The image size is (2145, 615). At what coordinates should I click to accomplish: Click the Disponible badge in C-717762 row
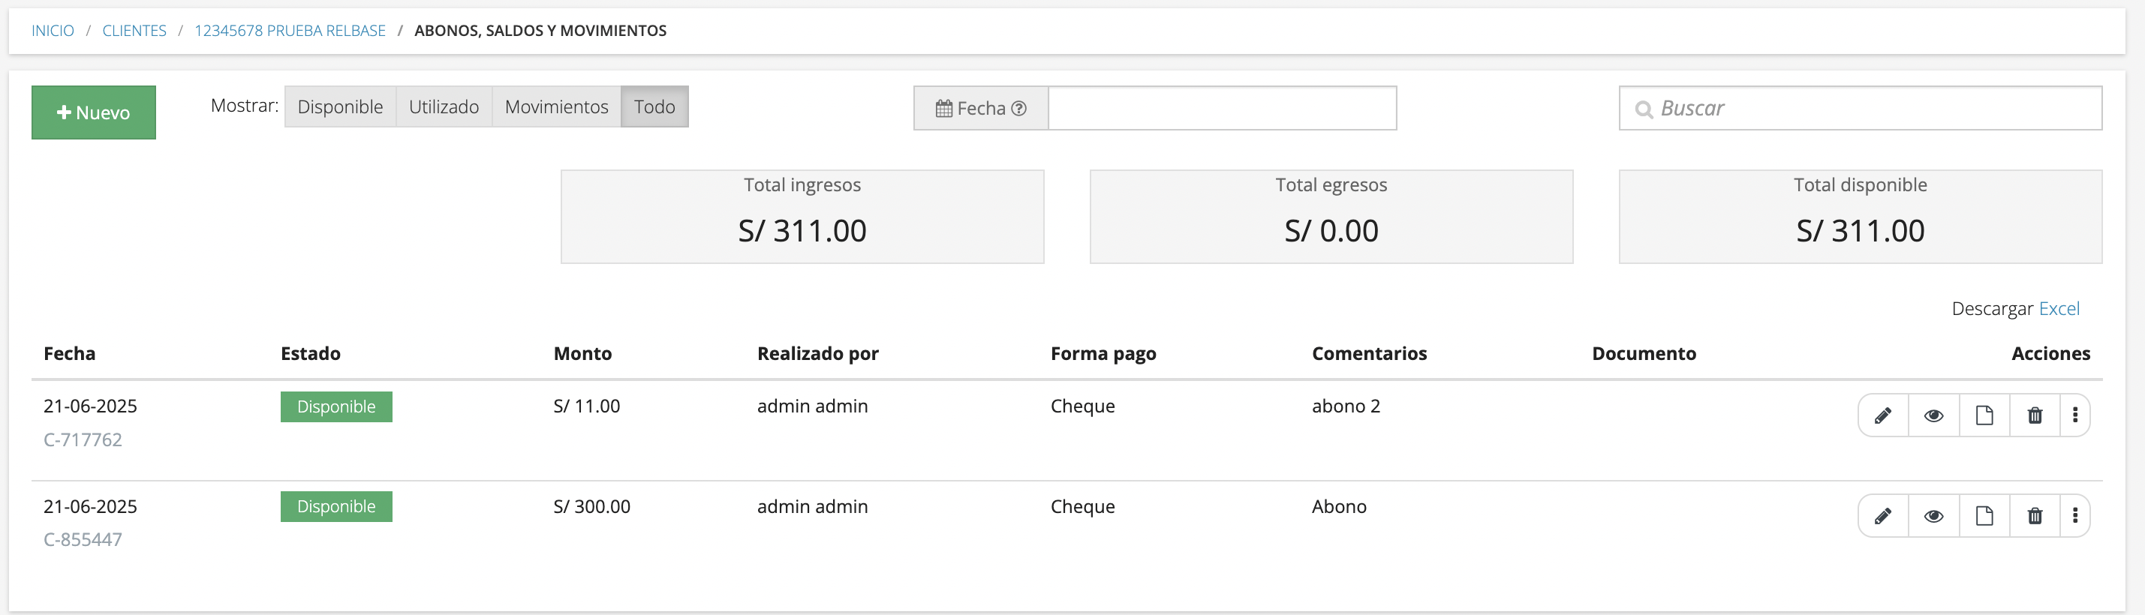coord(336,407)
